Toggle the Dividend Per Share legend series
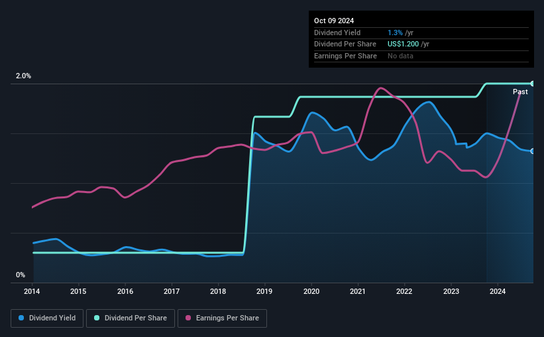This screenshot has width=544, height=337. tap(133, 318)
